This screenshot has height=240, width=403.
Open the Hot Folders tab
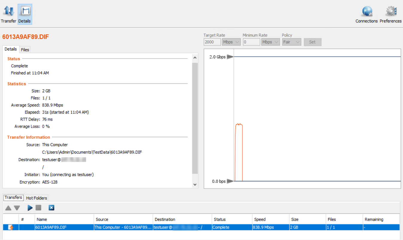tap(36, 198)
